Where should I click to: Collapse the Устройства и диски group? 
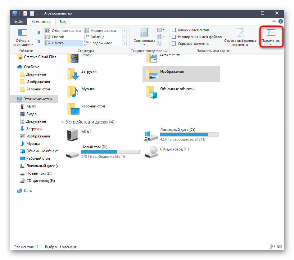pos(63,122)
